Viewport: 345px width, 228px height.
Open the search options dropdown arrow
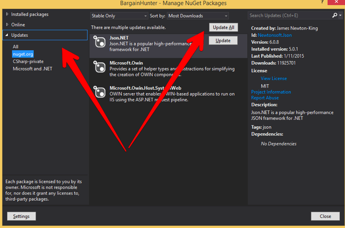pos(340,15)
